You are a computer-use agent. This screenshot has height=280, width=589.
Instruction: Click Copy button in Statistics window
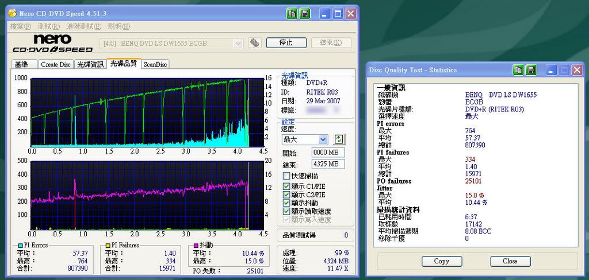(x=441, y=261)
